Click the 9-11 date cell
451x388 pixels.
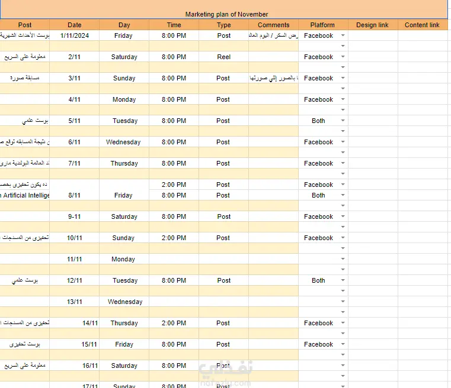[75, 216]
